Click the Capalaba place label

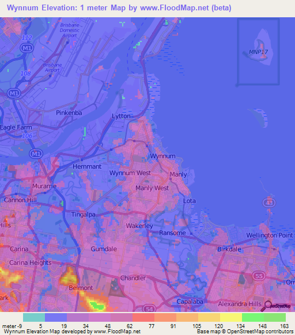click(190, 302)
